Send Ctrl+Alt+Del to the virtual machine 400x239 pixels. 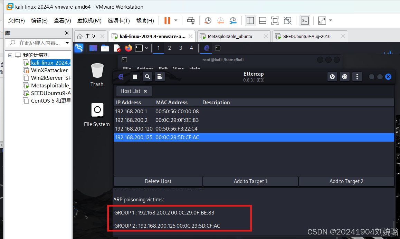pyautogui.click(x=191, y=20)
